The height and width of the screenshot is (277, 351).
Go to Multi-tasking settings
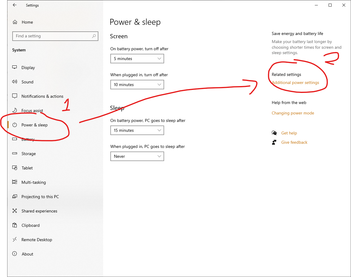coord(33,182)
